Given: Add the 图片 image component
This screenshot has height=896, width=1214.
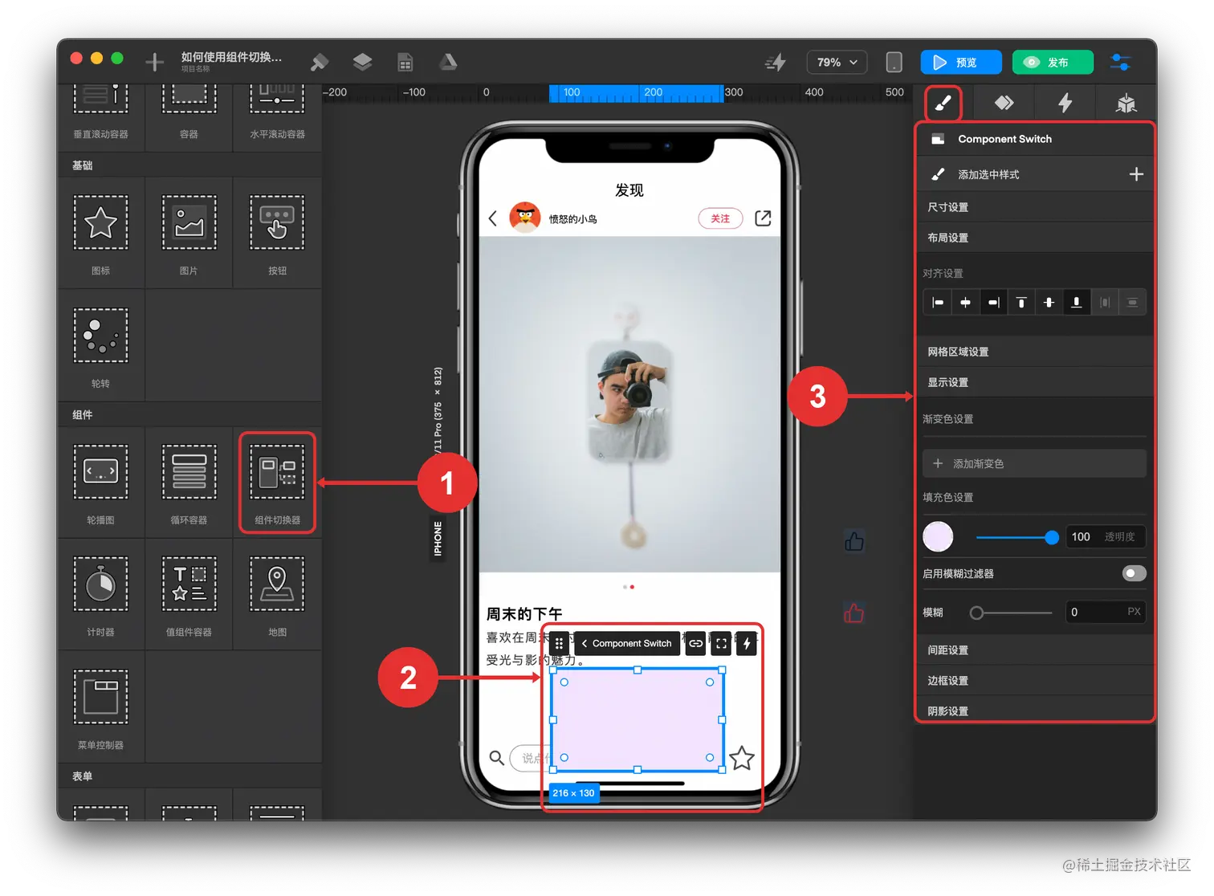Looking at the screenshot, I should pyautogui.click(x=189, y=233).
